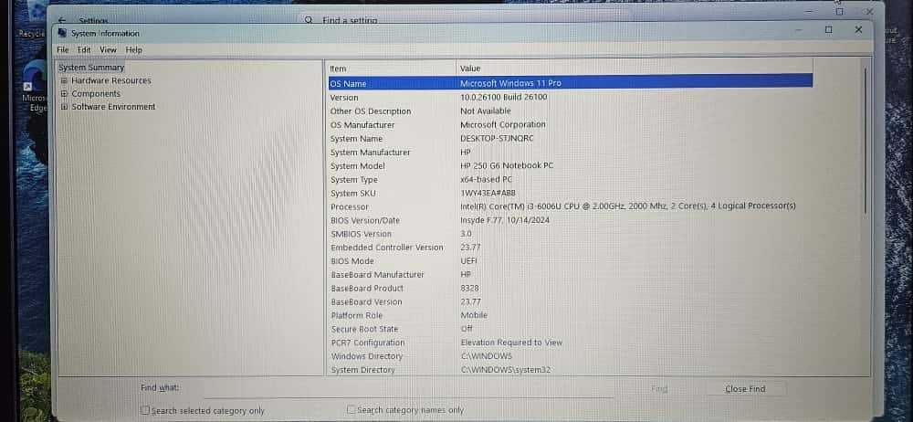Open the Edit menu

[84, 50]
